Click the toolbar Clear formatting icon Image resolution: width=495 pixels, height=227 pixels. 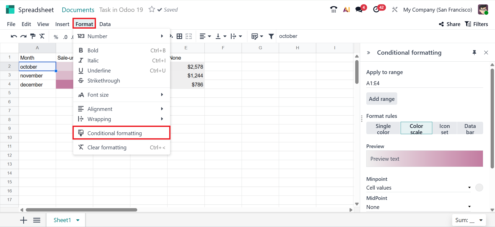42,36
